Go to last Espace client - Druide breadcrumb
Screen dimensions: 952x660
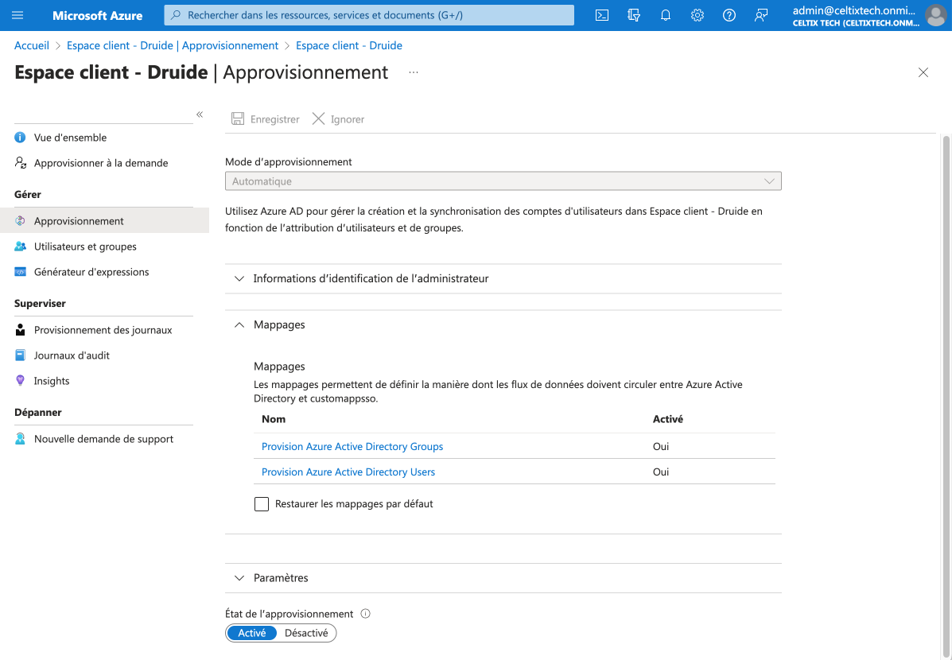[349, 45]
